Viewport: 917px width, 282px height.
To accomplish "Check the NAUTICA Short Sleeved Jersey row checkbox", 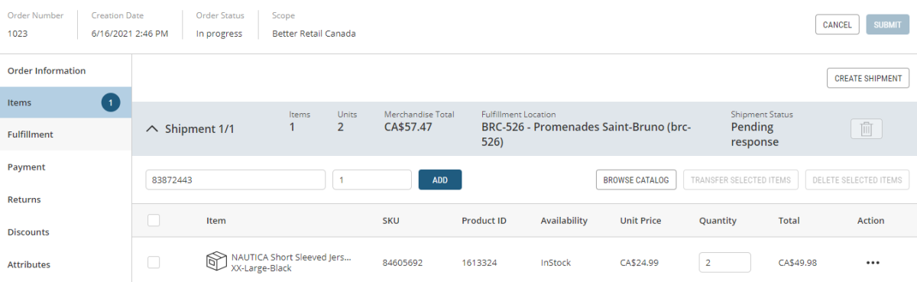I will (154, 262).
